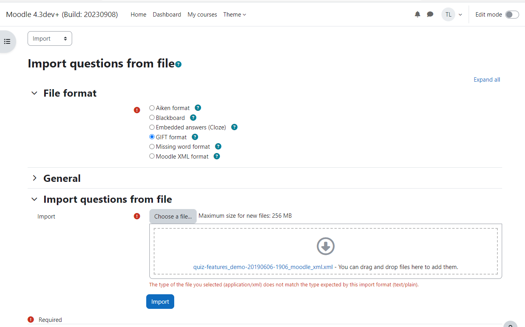The height and width of the screenshot is (327, 525).
Task: Click red icon beside Required legend
Action: (x=31, y=320)
